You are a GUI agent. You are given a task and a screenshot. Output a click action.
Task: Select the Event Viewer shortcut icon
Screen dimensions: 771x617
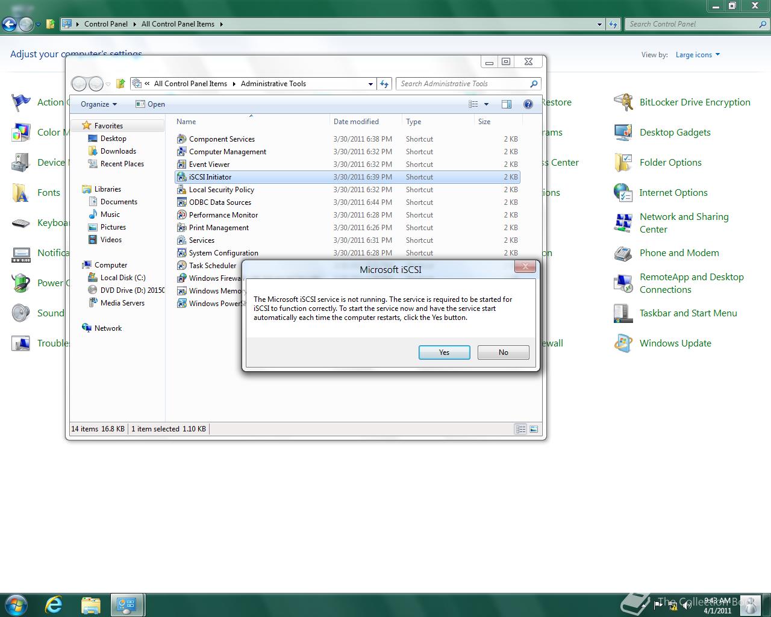tap(182, 164)
